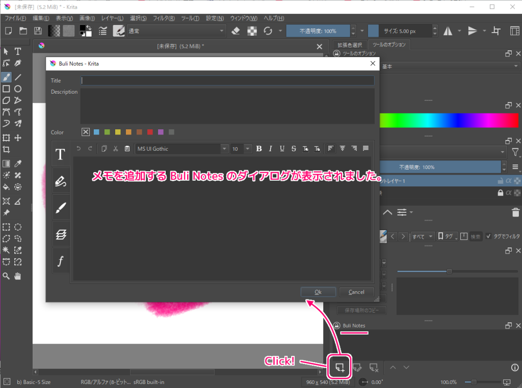Select the Rectangle shape tool
Image resolution: width=522 pixels, height=388 pixels.
click(6, 89)
